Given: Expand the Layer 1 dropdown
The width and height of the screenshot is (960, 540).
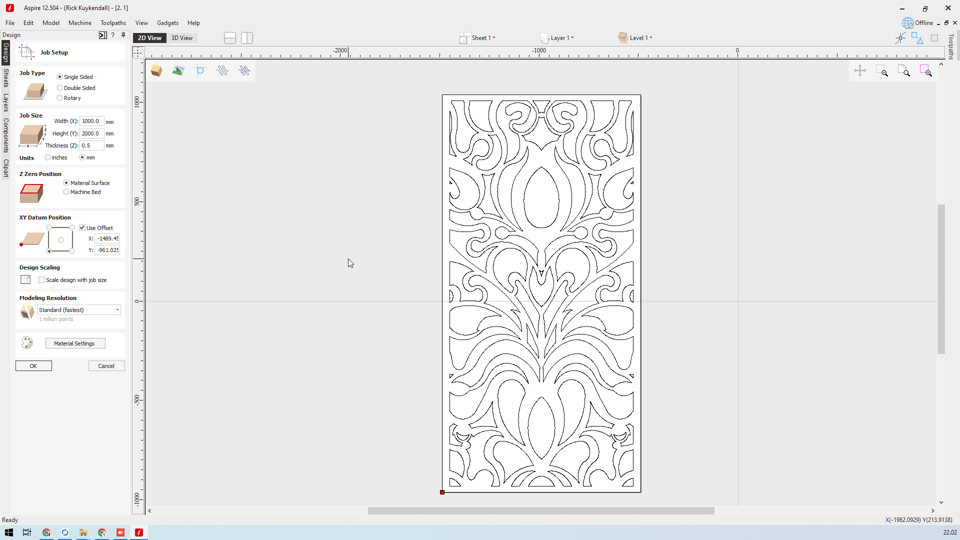Looking at the screenshot, I should coord(561,38).
